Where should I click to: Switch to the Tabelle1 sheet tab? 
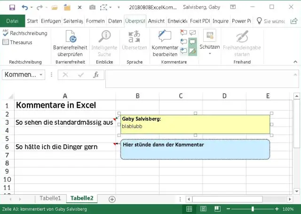tap(50, 198)
